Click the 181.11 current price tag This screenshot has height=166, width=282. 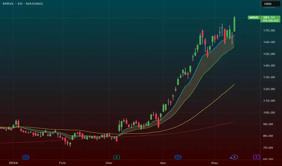[270, 19]
